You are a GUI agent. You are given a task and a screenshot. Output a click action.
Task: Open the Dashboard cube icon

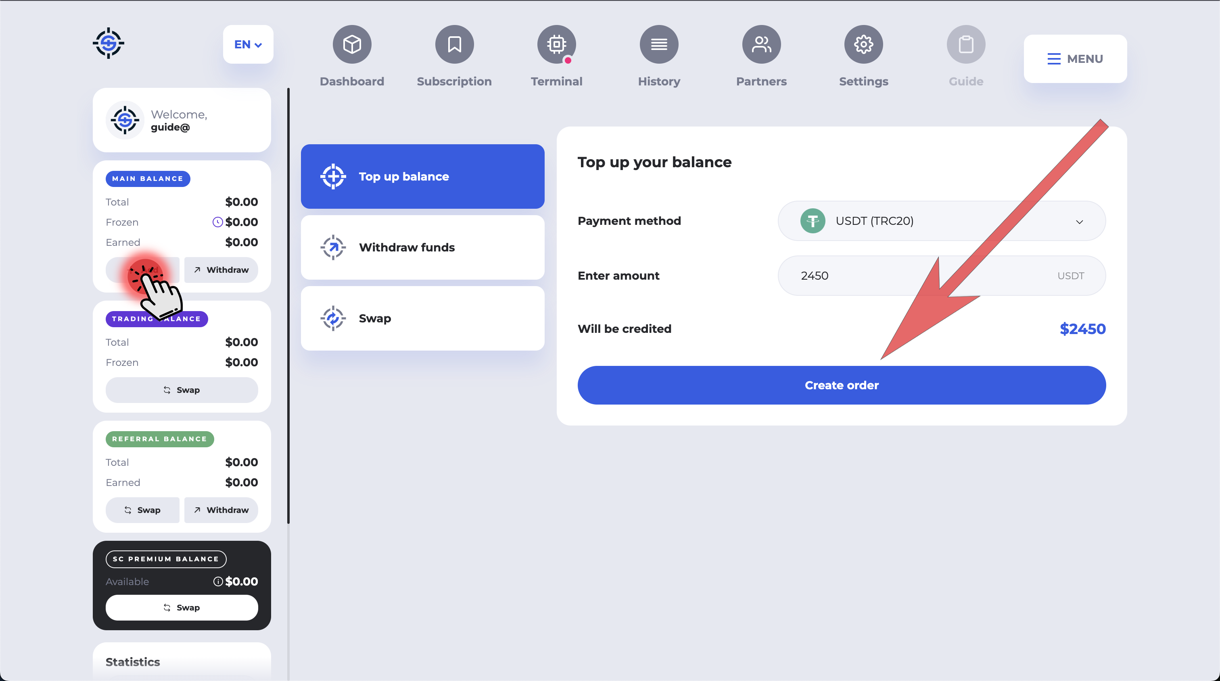pyautogui.click(x=352, y=44)
